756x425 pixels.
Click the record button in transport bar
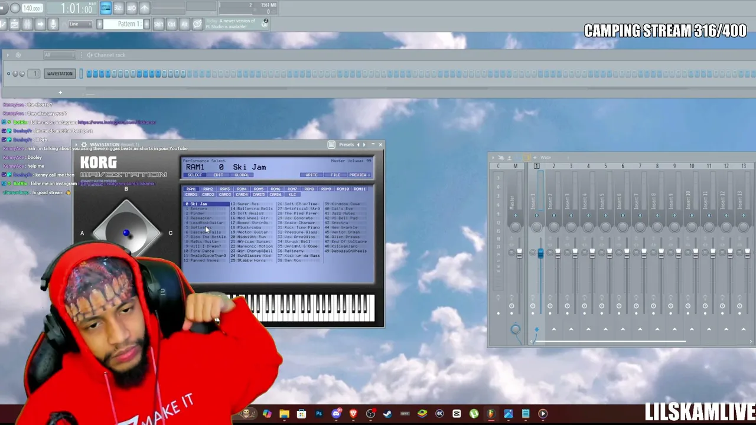pyautogui.click(x=15, y=8)
